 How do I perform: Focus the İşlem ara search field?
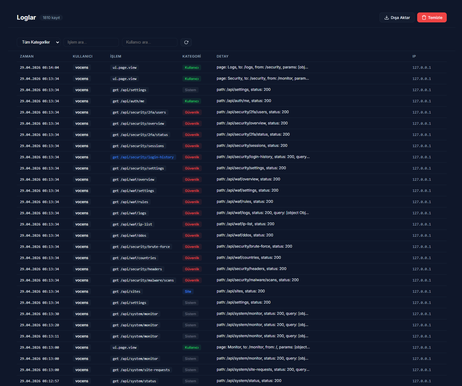point(91,42)
